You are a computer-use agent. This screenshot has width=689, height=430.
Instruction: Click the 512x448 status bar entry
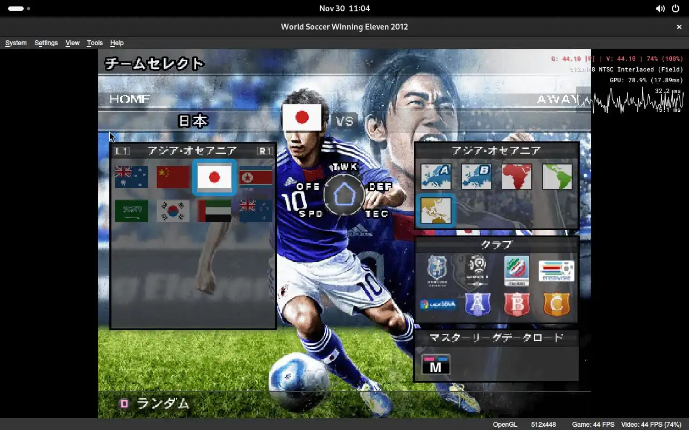click(x=544, y=425)
